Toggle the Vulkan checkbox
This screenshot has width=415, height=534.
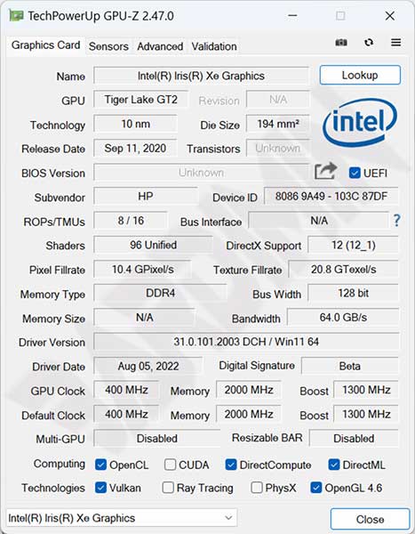[100, 488]
